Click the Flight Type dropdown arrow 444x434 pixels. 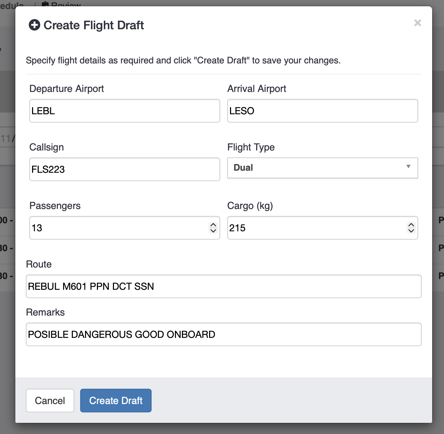(408, 167)
